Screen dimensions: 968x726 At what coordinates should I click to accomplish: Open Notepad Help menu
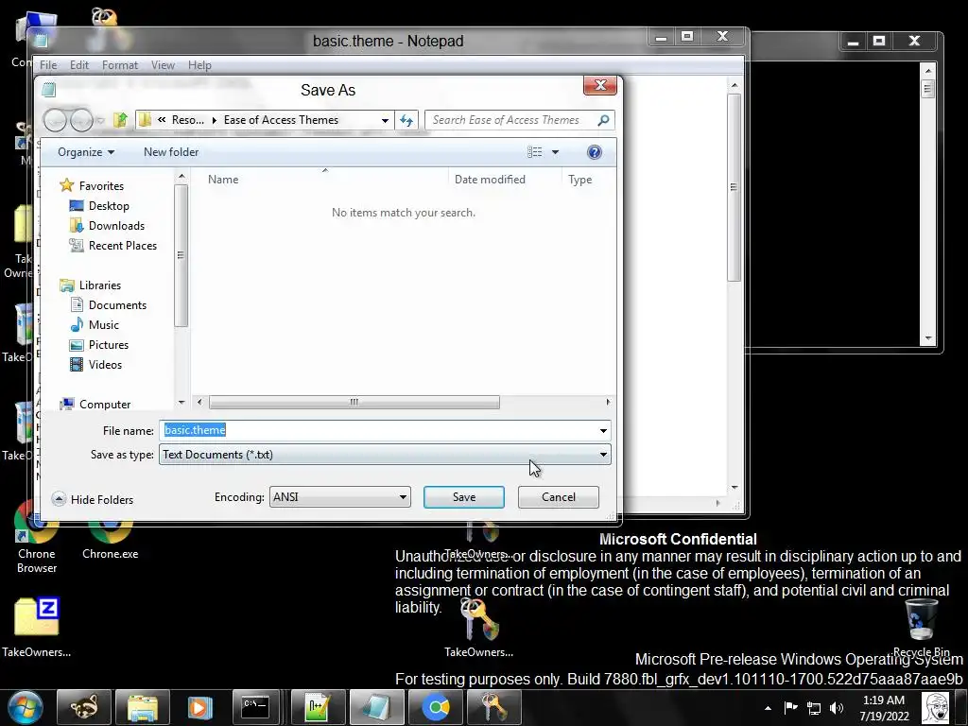pyautogui.click(x=199, y=65)
